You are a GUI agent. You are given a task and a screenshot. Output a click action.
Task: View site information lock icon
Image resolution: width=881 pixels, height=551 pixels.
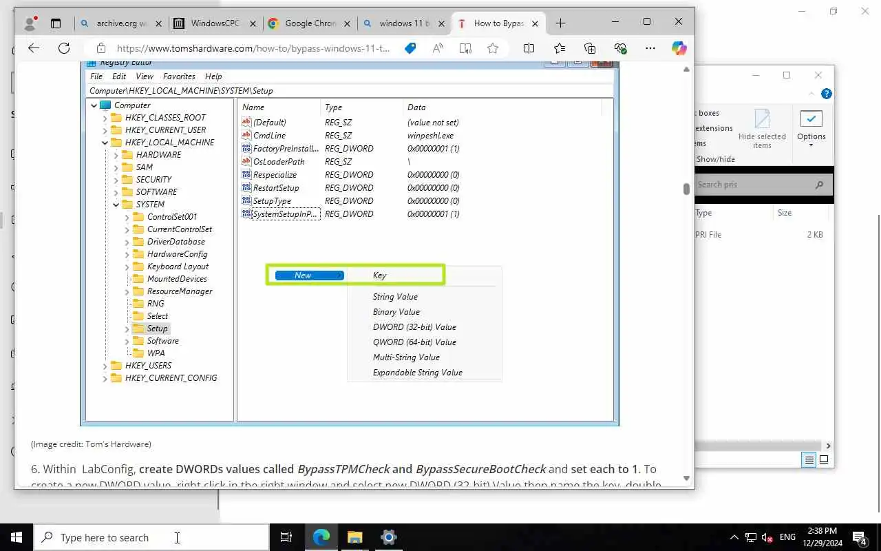pyautogui.click(x=101, y=48)
